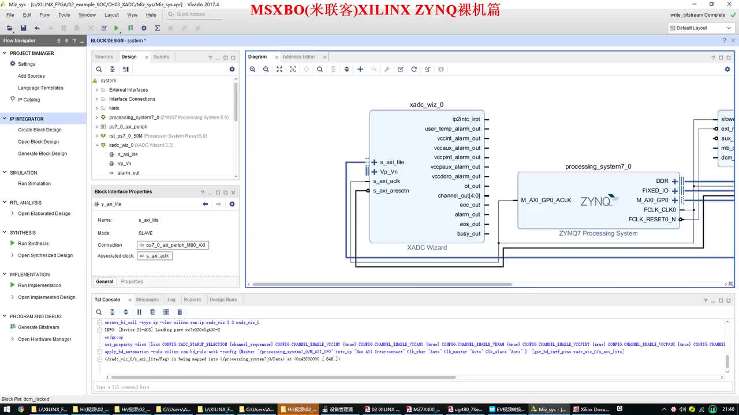
Task: Click the s_axi_aclk associated clock link
Action: 154,256
